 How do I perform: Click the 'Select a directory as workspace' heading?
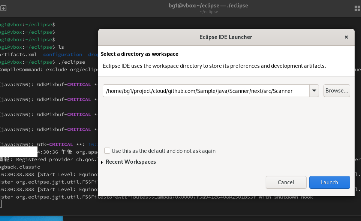pos(139,54)
